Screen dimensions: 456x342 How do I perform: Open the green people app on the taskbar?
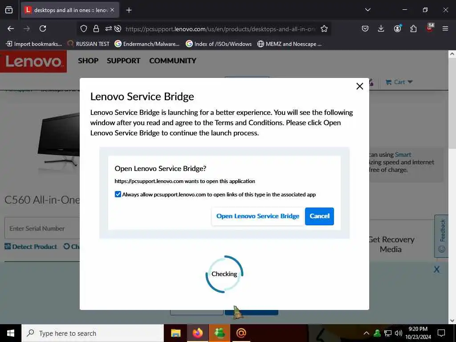click(x=220, y=333)
